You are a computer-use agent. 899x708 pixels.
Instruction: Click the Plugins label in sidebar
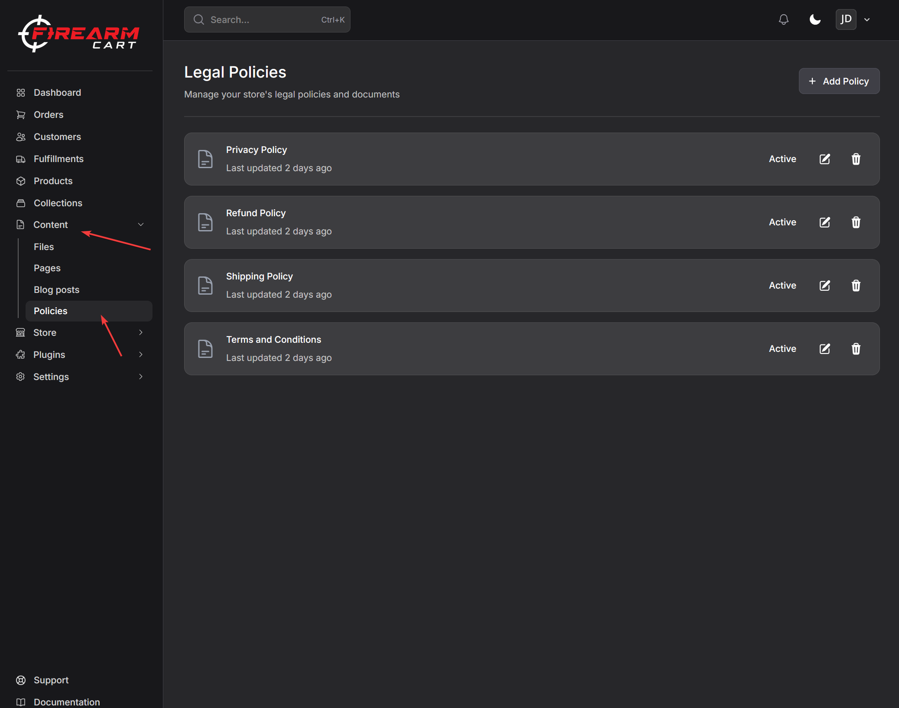click(49, 355)
